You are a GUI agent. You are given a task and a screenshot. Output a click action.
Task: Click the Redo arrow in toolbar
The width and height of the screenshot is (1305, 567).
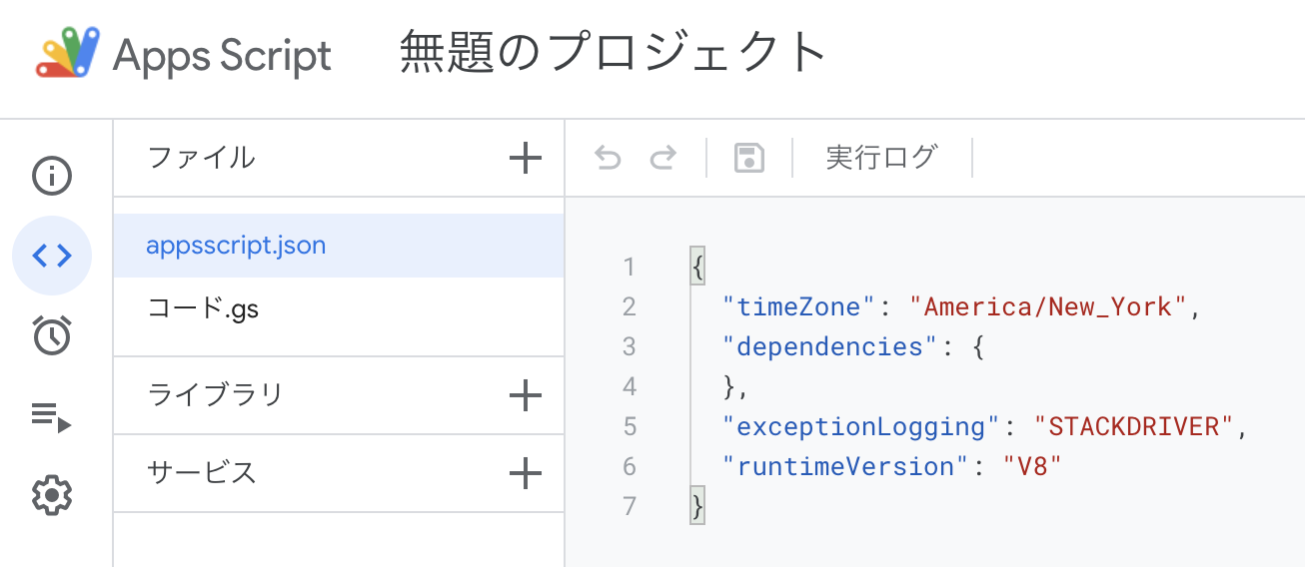pos(662,158)
